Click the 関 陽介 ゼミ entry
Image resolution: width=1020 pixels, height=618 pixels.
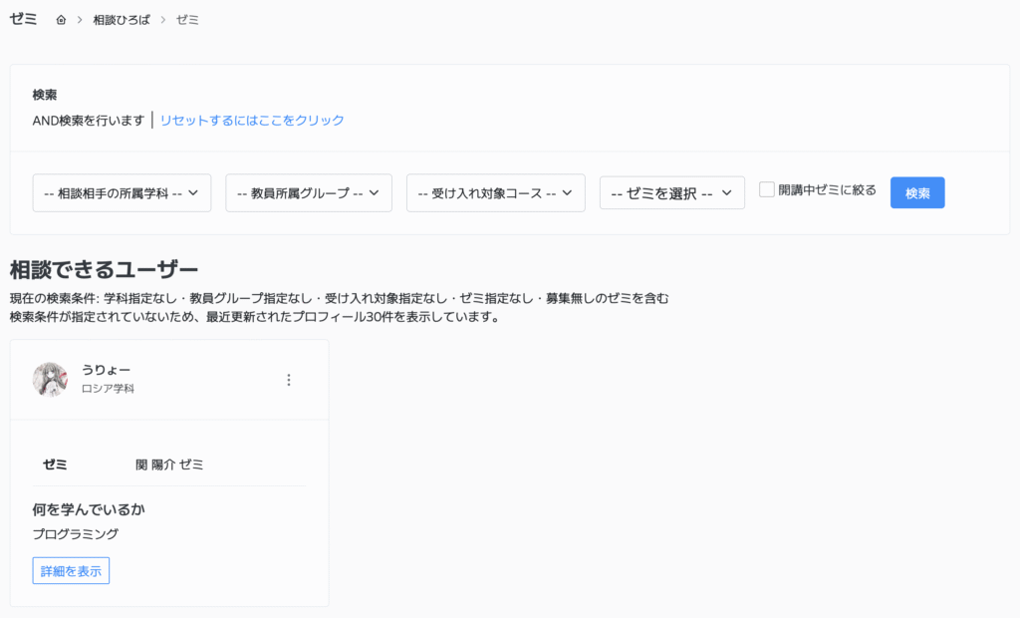pyautogui.click(x=169, y=464)
